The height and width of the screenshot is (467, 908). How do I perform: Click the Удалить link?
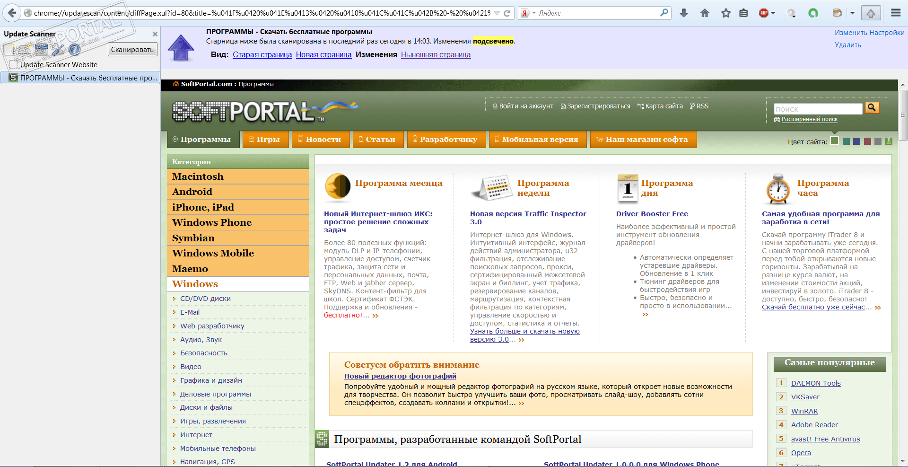[x=848, y=45]
